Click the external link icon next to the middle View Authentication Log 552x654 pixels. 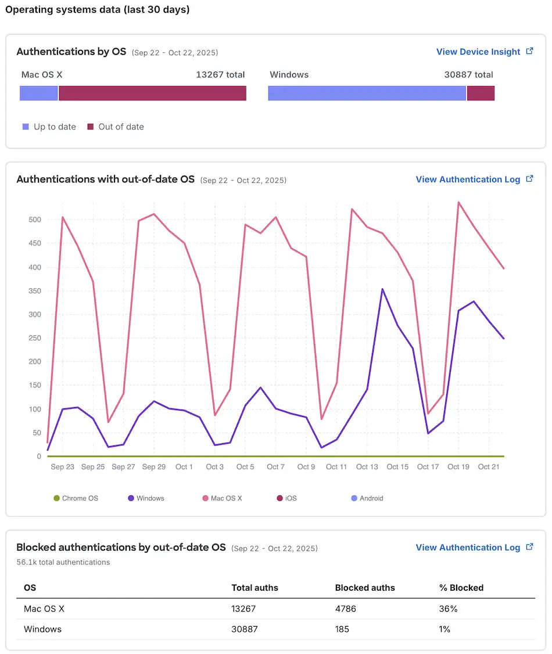coord(529,179)
